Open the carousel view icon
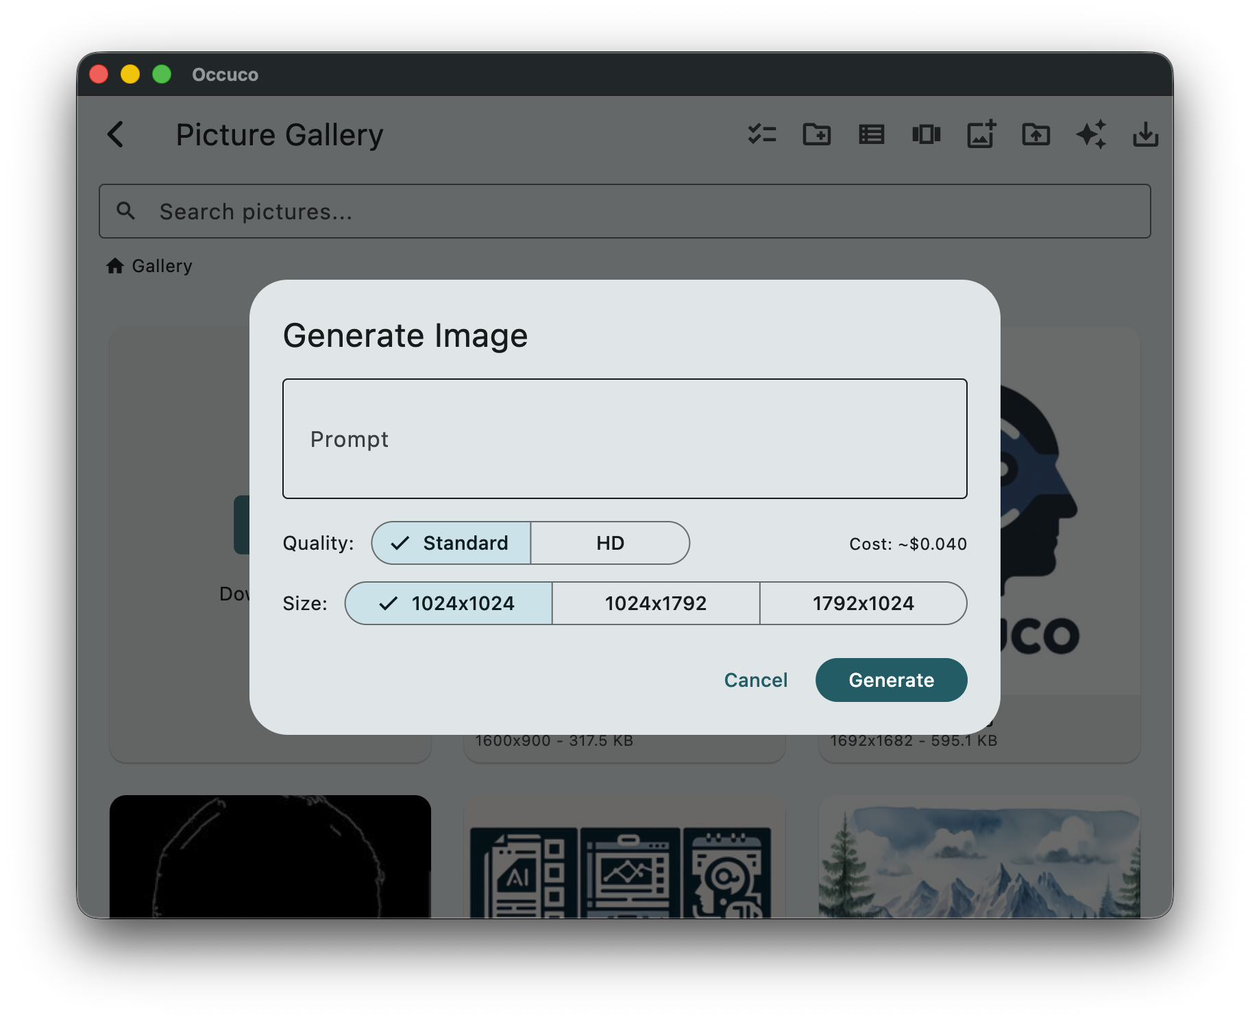The image size is (1250, 1020). (x=926, y=134)
